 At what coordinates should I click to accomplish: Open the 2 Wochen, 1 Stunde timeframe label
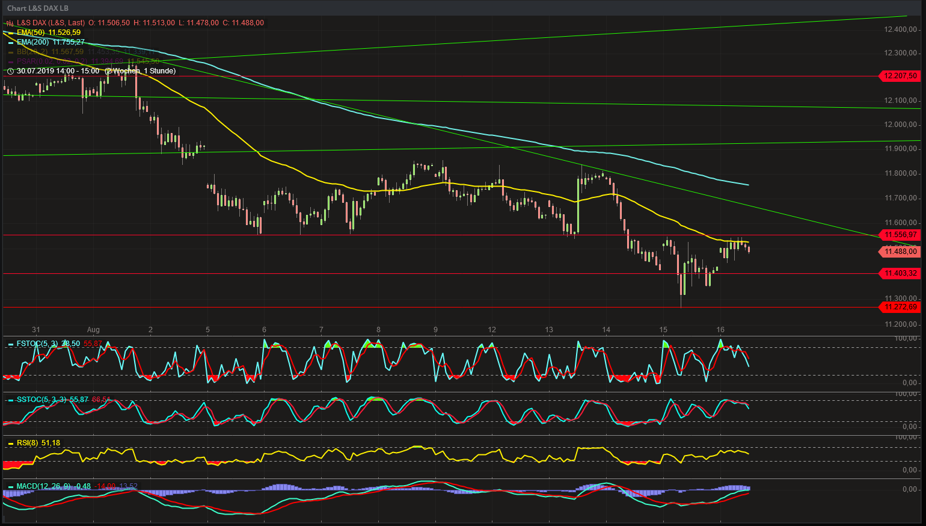click(x=140, y=71)
